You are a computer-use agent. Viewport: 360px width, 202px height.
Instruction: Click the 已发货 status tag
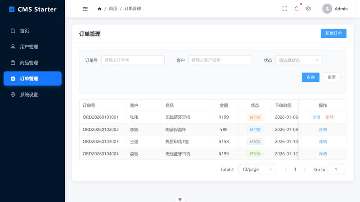pyautogui.click(x=255, y=142)
